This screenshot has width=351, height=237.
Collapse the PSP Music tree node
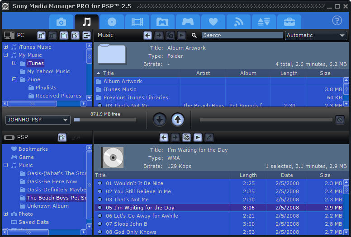5,165
